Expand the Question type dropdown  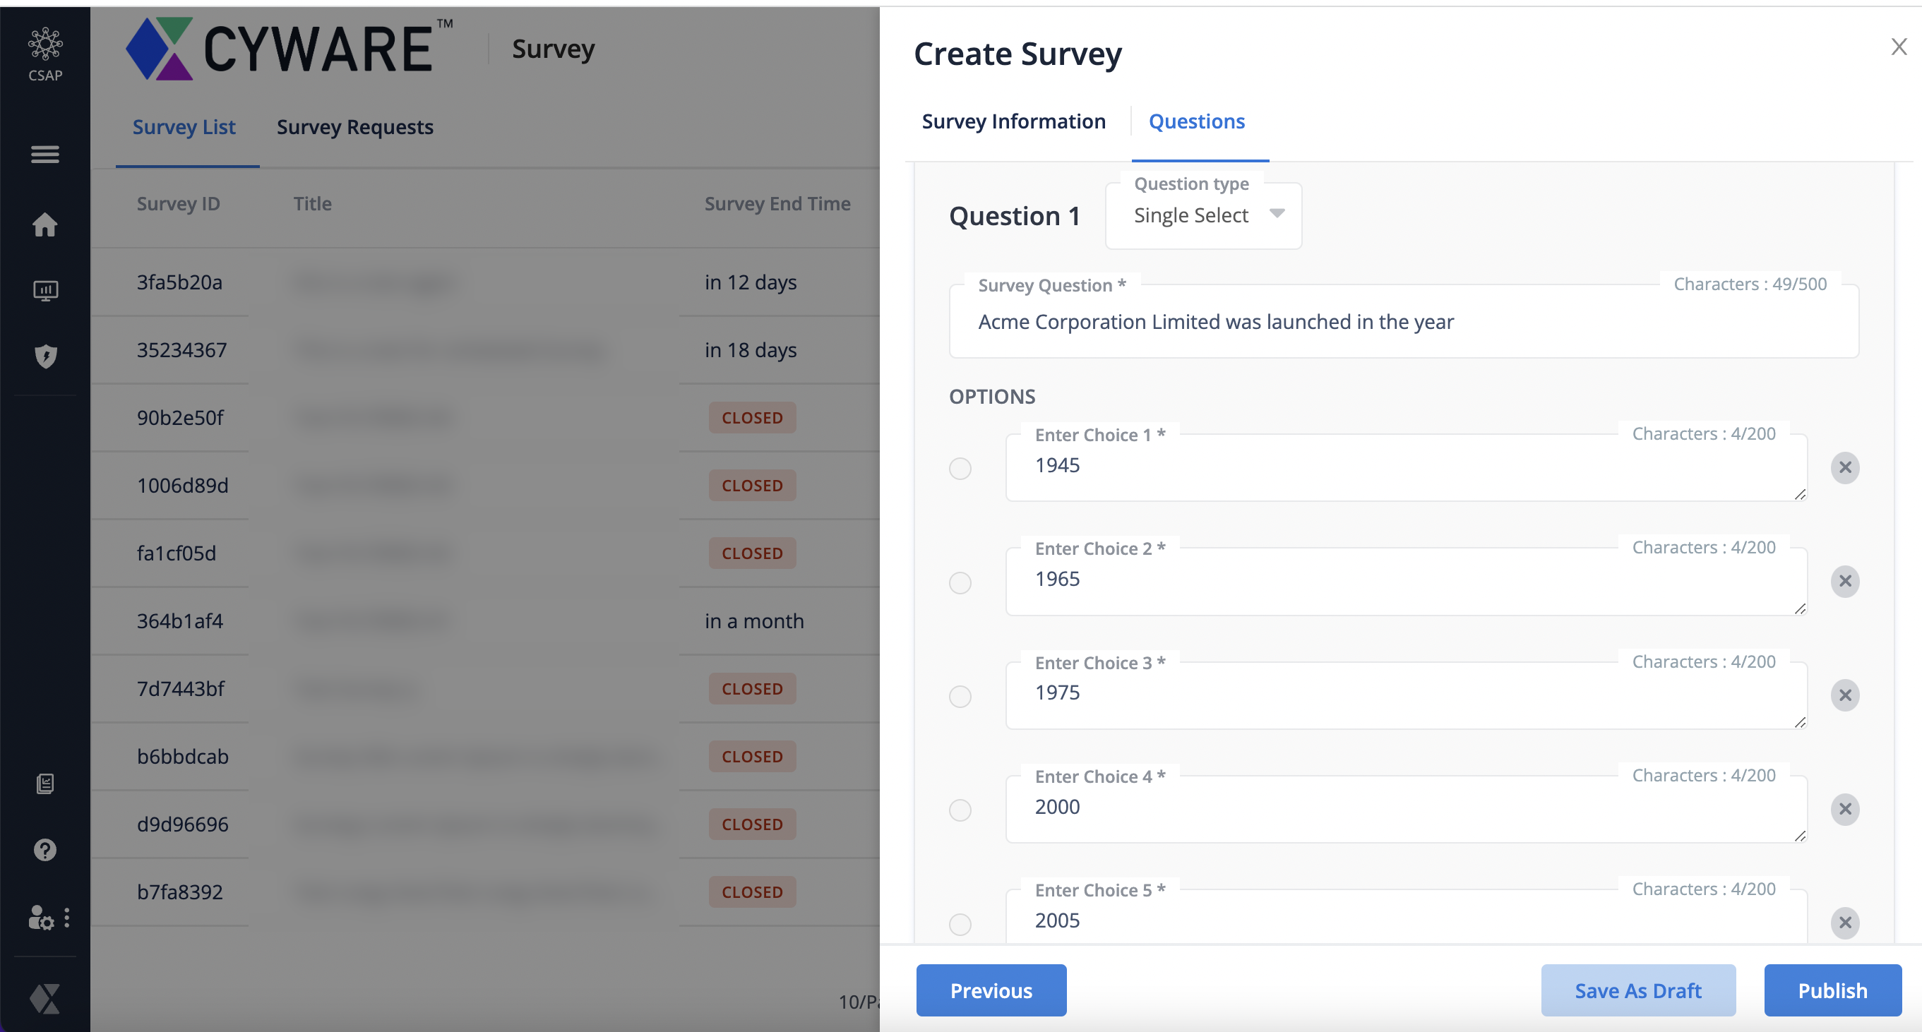click(x=1203, y=215)
